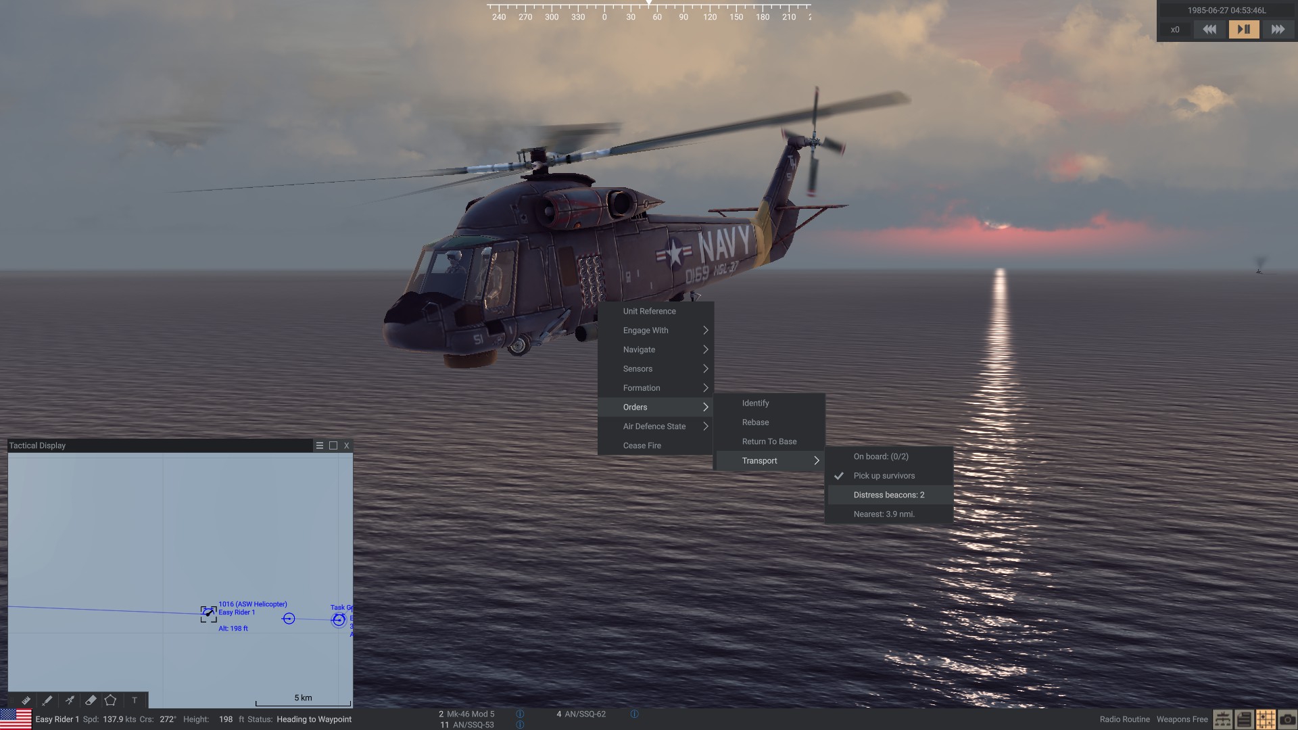The image size is (1298, 730).
Task: Change the Weapons Free engagement state
Action: coord(1182,719)
